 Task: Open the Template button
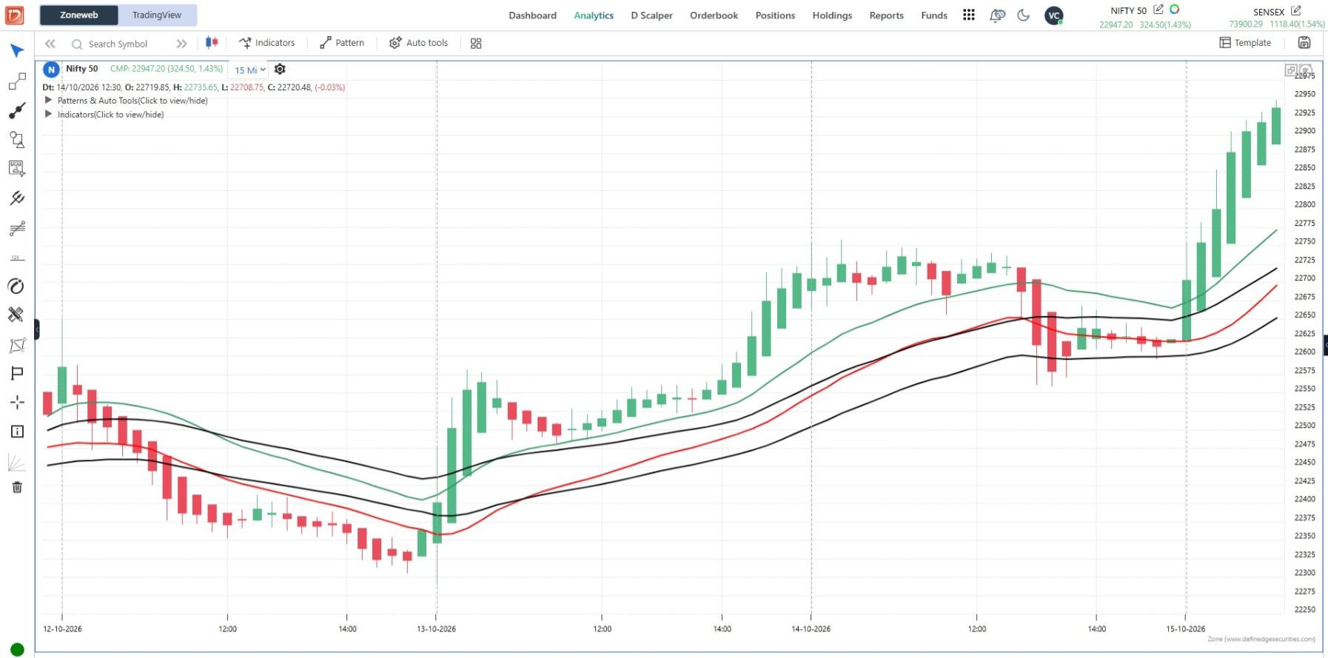1245,43
